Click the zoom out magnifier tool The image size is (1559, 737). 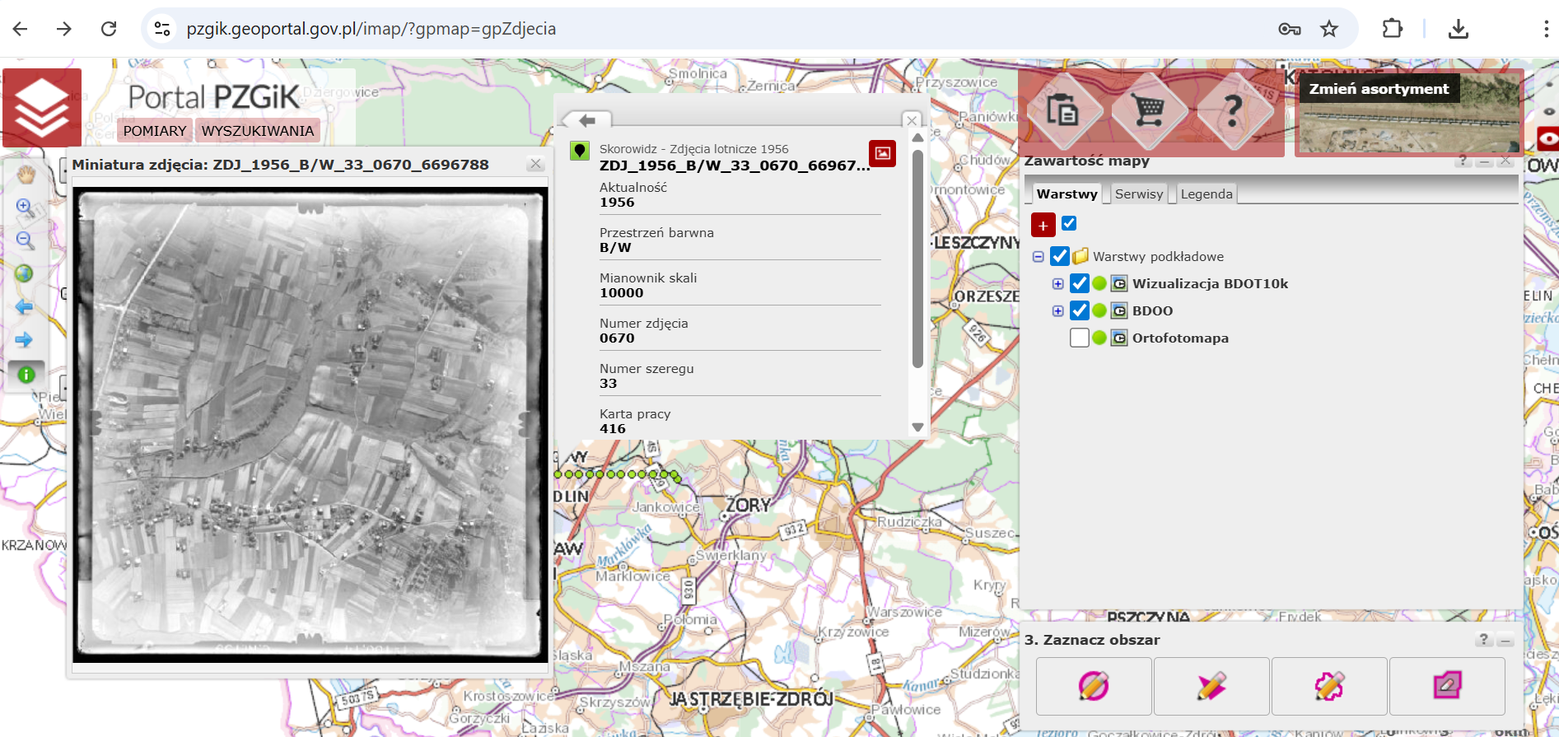[x=26, y=240]
